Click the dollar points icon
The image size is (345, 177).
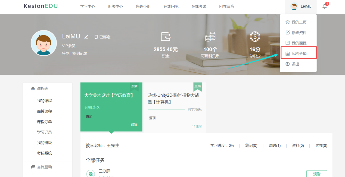click(x=255, y=36)
